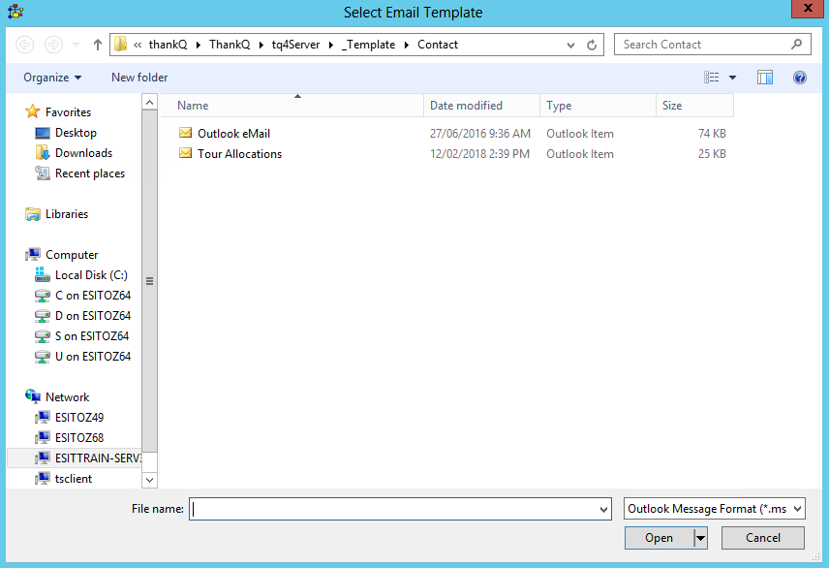Viewport: 829px width, 568px height.
Task: Select Local Disk (C:) in navigation pane
Action: pyautogui.click(x=91, y=275)
